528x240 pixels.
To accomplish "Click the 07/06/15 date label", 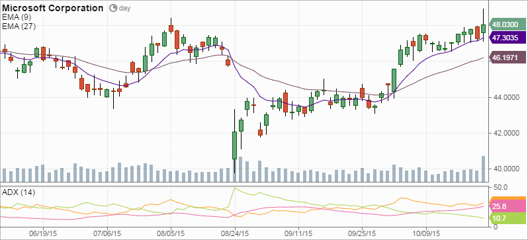I will pyautogui.click(x=107, y=233).
